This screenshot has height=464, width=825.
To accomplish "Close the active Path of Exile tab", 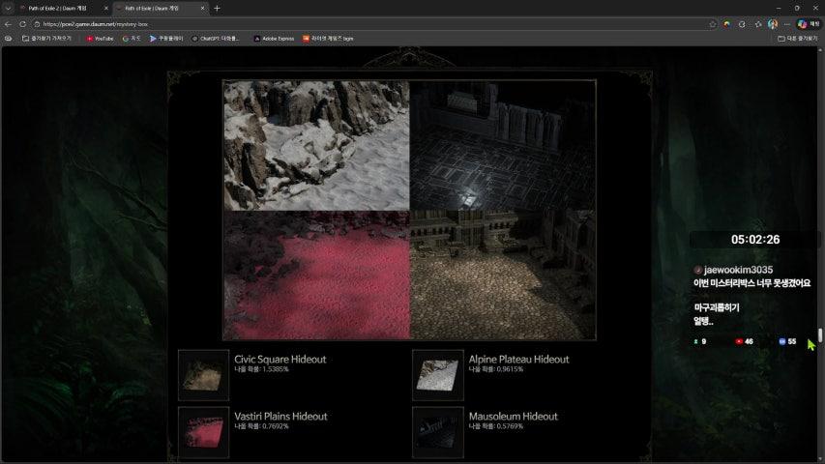I will click(x=202, y=9).
